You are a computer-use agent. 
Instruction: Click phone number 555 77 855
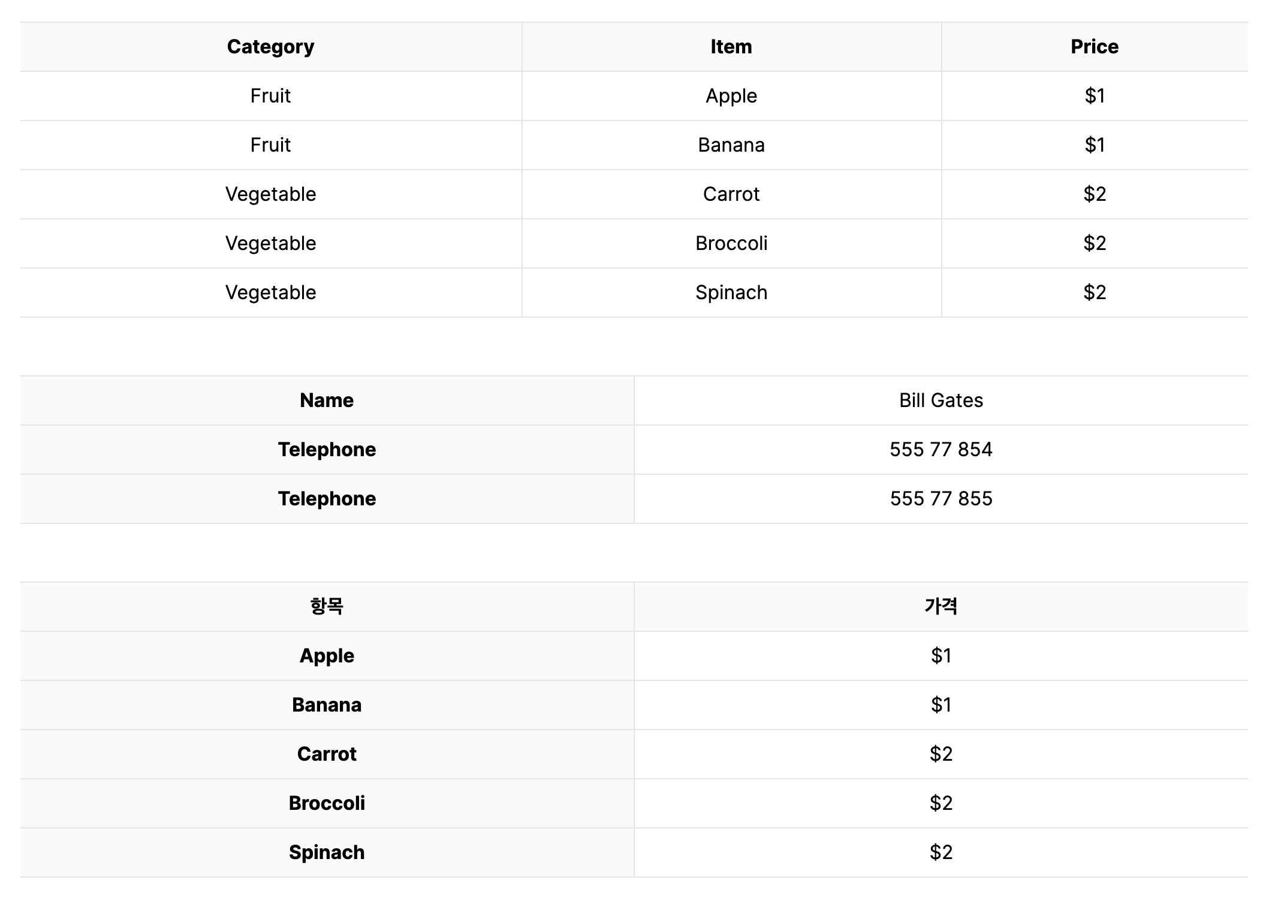click(x=941, y=499)
